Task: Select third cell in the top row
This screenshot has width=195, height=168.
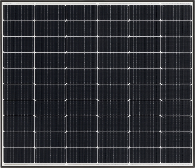Action: point(82,12)
